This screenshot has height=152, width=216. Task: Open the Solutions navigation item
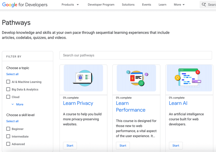[128, 5]
